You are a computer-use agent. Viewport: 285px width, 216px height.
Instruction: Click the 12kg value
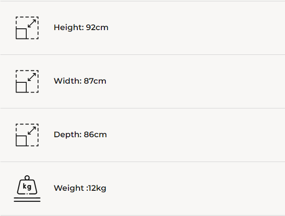[97, 188]
